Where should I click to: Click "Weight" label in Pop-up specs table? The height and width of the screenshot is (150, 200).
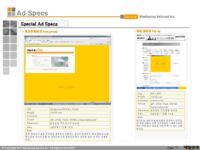click(141, 97)
